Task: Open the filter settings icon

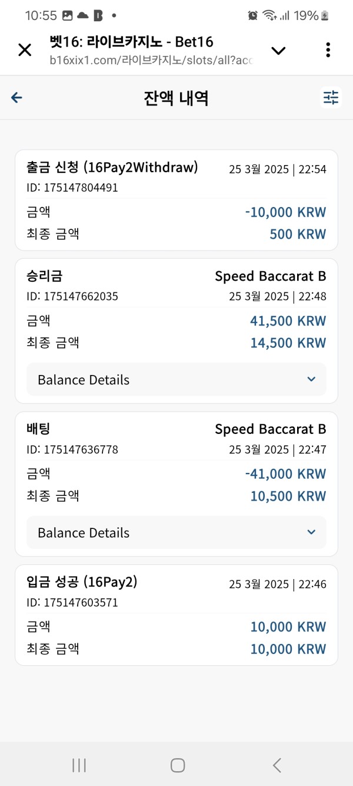Action: (x=331, y=98)
